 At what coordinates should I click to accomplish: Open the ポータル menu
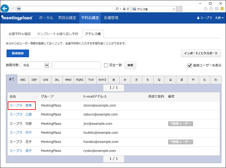pos(46,18)
